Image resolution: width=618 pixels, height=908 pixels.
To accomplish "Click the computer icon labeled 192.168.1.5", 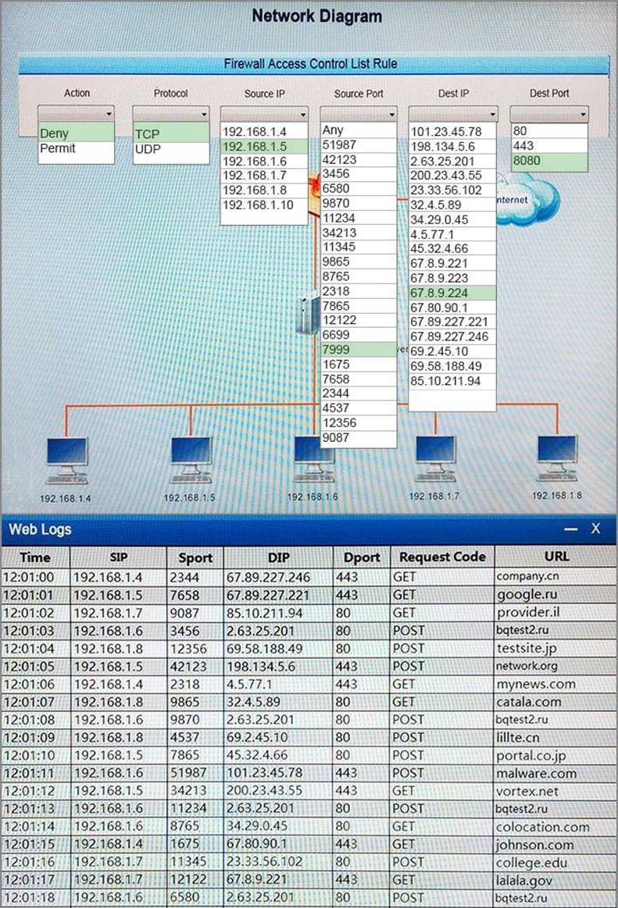I will [x=191, y=461].
